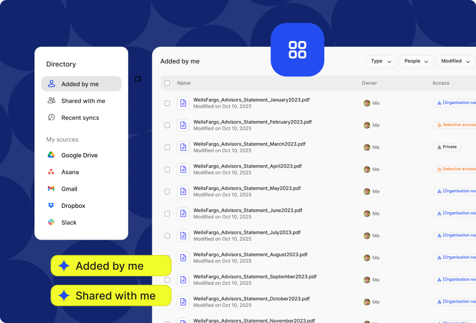
Task: Open Recent syncs in Directory
Action: pyautogui.click(x=80, y=117)
